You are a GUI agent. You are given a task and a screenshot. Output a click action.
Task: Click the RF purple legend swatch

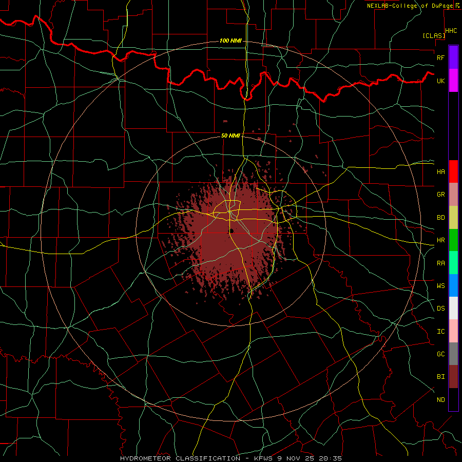point(453,57)
